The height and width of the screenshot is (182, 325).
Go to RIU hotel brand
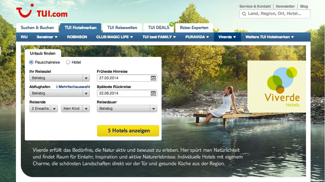pyautogui.click(x=24, y=37)
